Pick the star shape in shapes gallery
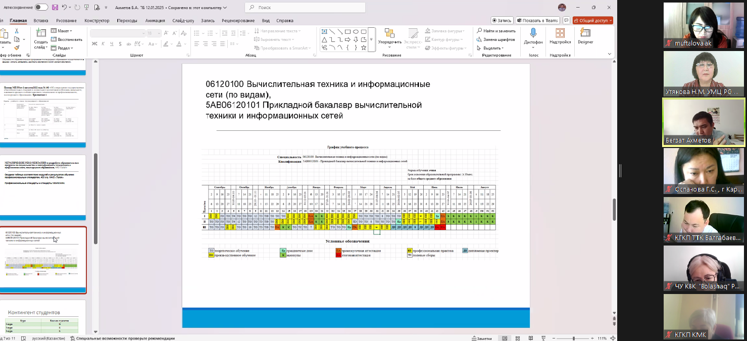 coord(364,47)
